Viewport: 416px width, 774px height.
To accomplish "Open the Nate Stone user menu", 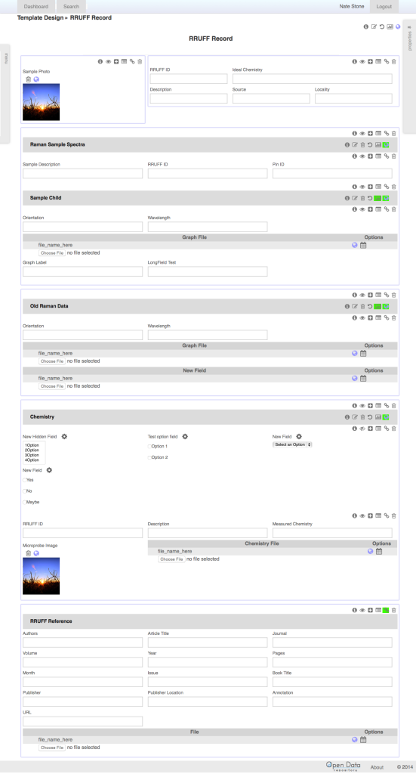I will pos(351,7).
